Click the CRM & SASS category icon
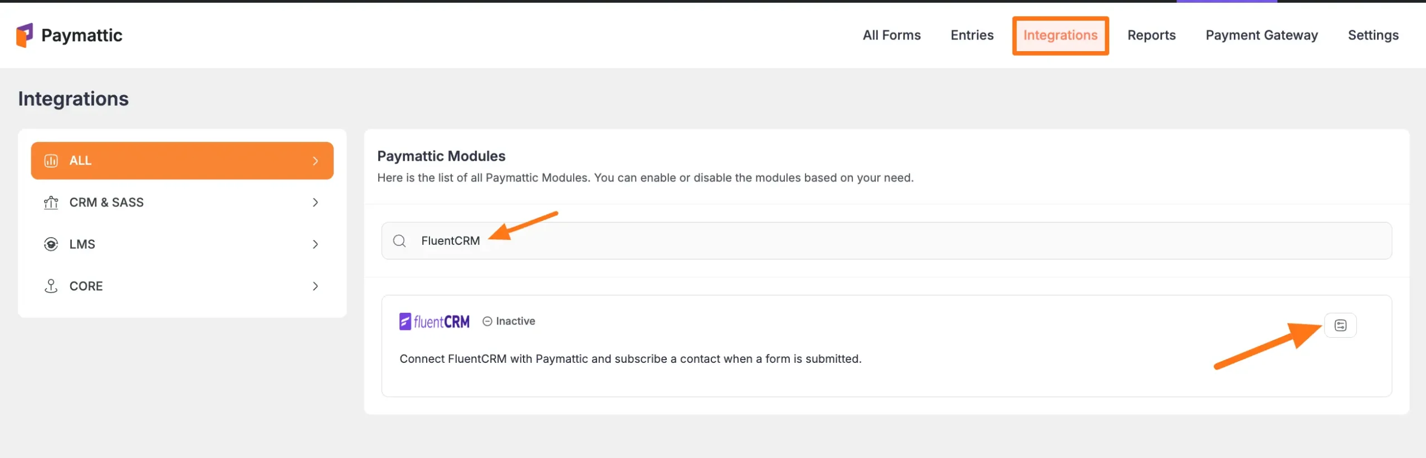 coord(51,202)
